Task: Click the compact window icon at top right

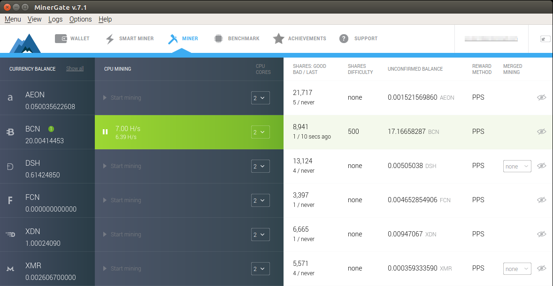Action: [545, 39]
